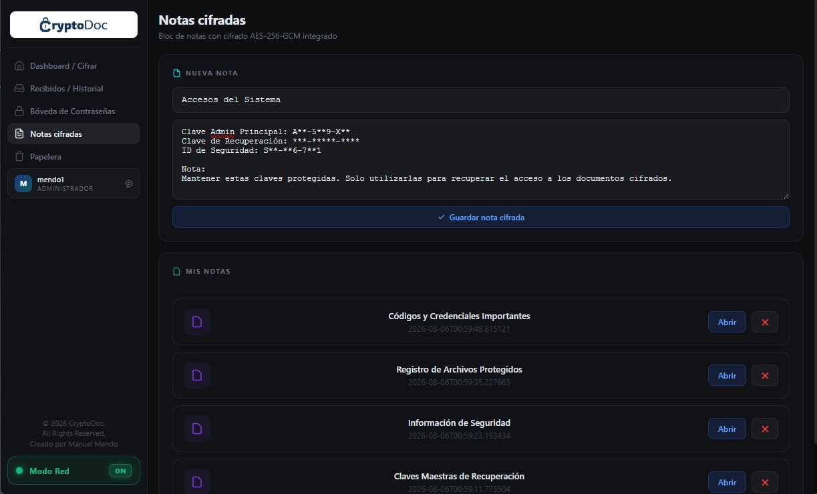Open Bóveda de Contraseñas
Image resolution: width=817 pixels, height=494 pixels.
click(73, 111)
